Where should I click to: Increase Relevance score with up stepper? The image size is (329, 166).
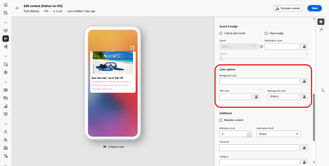(249, 132)
